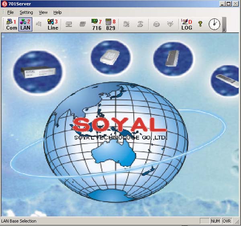Click the 701Server app icon in title bar

pos(4,4)
